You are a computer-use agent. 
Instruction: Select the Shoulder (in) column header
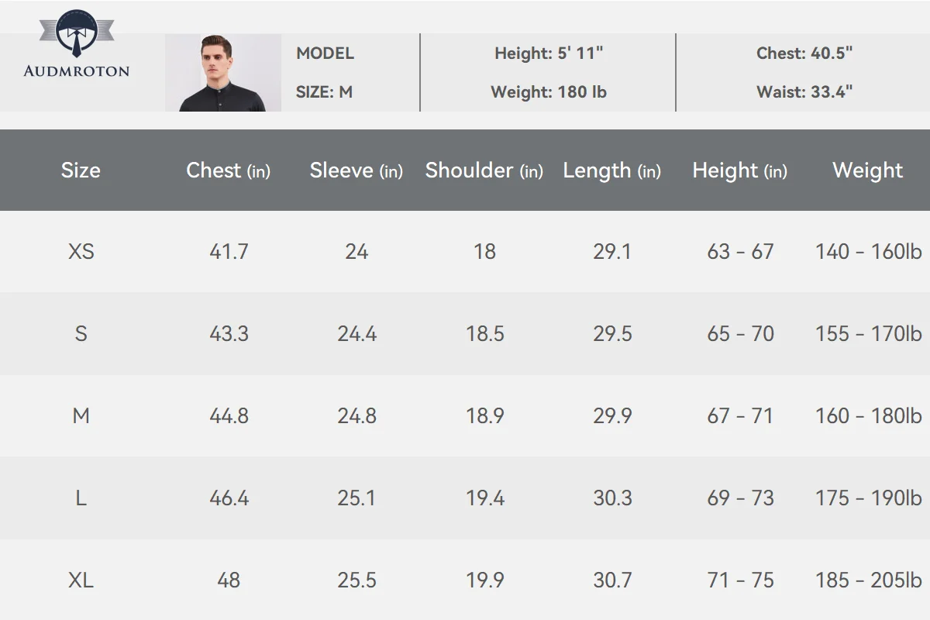pyautogui.click(x=484, y=170)
